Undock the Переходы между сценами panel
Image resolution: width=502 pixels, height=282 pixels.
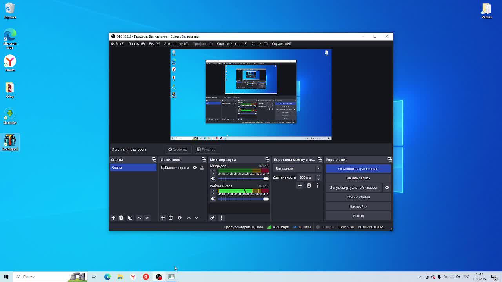tap(320, 160)
